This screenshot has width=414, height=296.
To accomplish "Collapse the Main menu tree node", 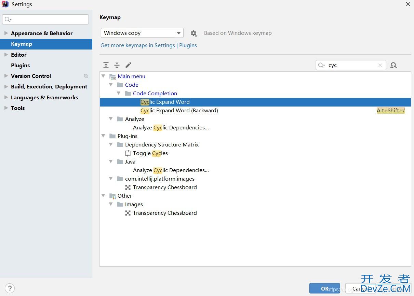I will 103,76.
